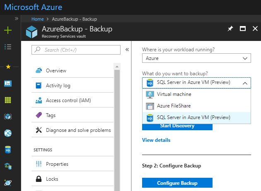Screen dimensions: 261x191
Task: Open the dashboard icon in left sidebar
Action: (x=8, y=83)
